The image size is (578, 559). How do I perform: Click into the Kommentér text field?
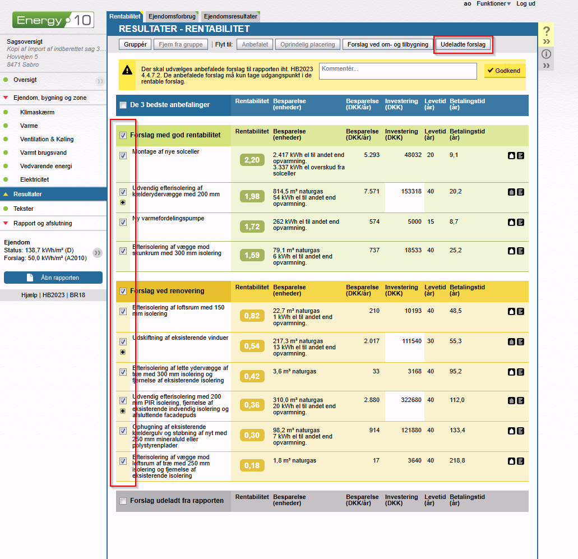coord(399,70)
